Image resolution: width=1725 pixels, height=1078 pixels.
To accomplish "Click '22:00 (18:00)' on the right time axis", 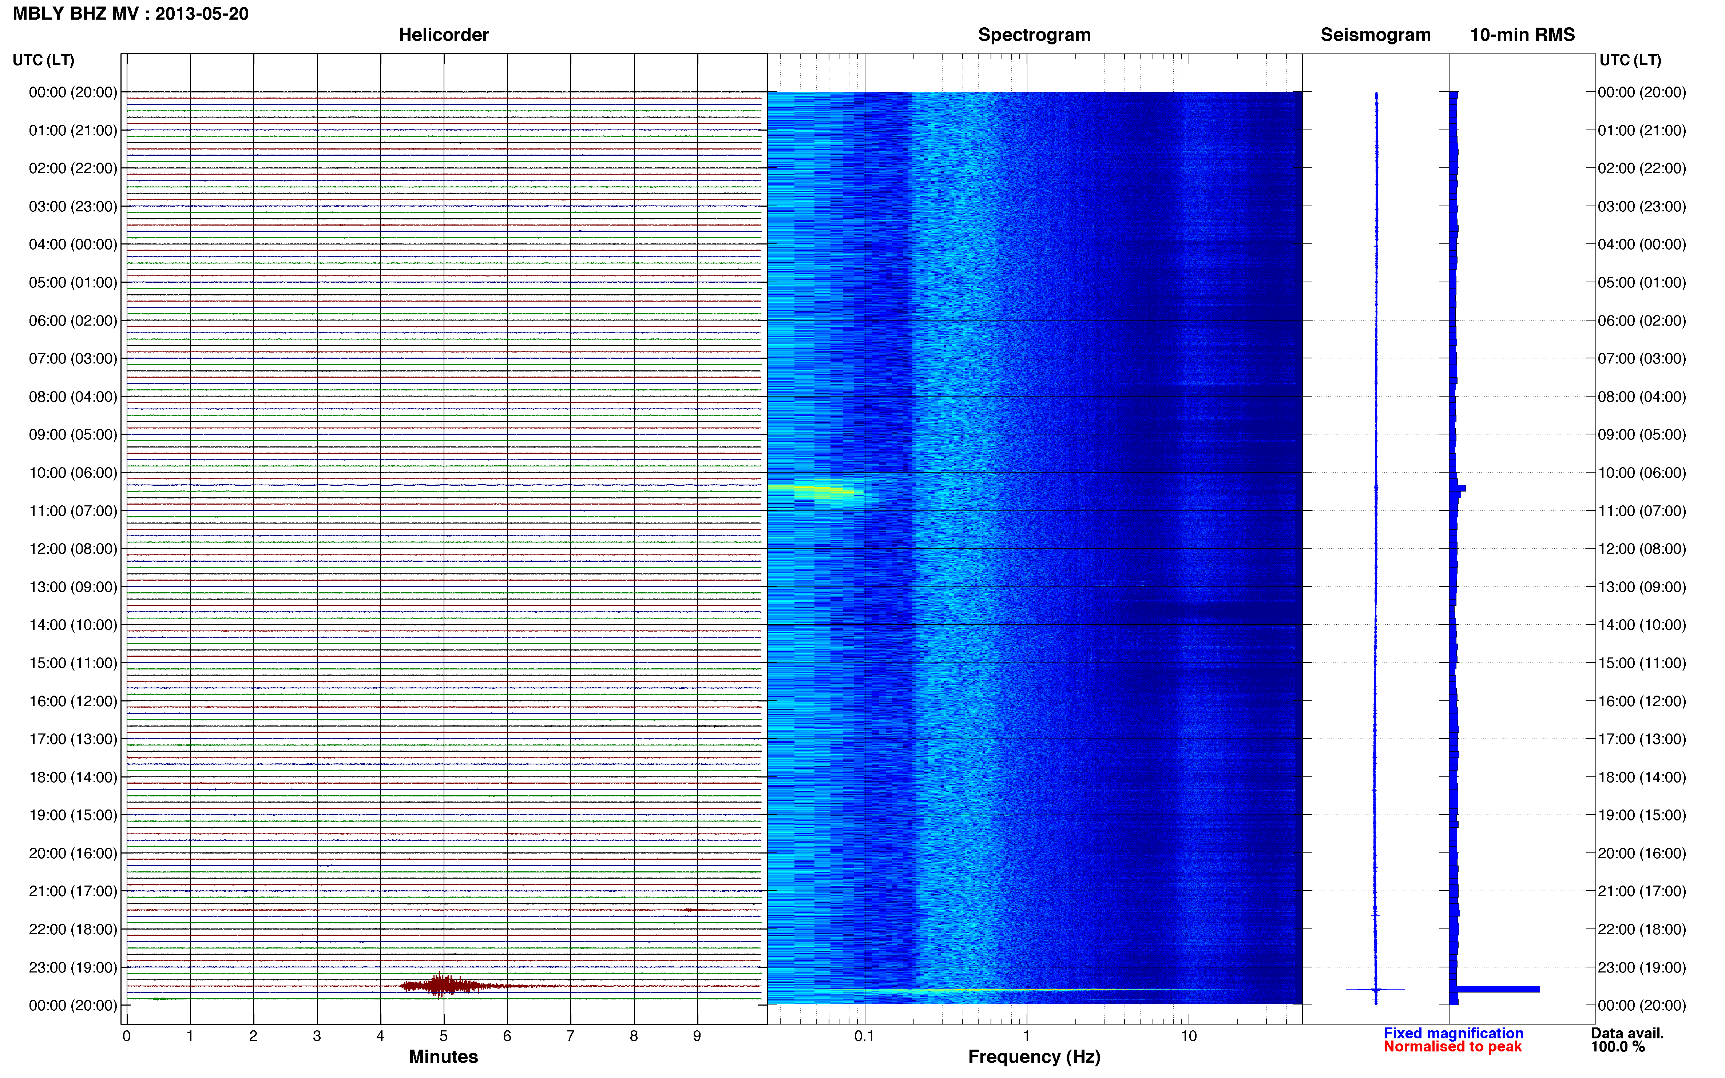I will (1642, 929).
